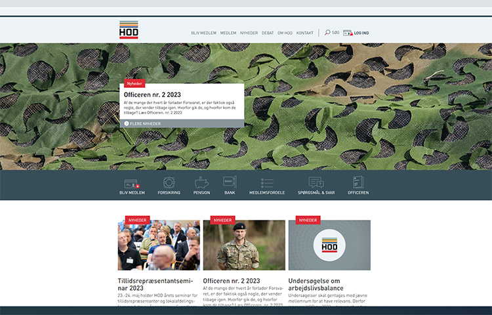The image size is (492, 315).
Task: Click the Bliv Medlem card icon
Action: pos(132,183)
